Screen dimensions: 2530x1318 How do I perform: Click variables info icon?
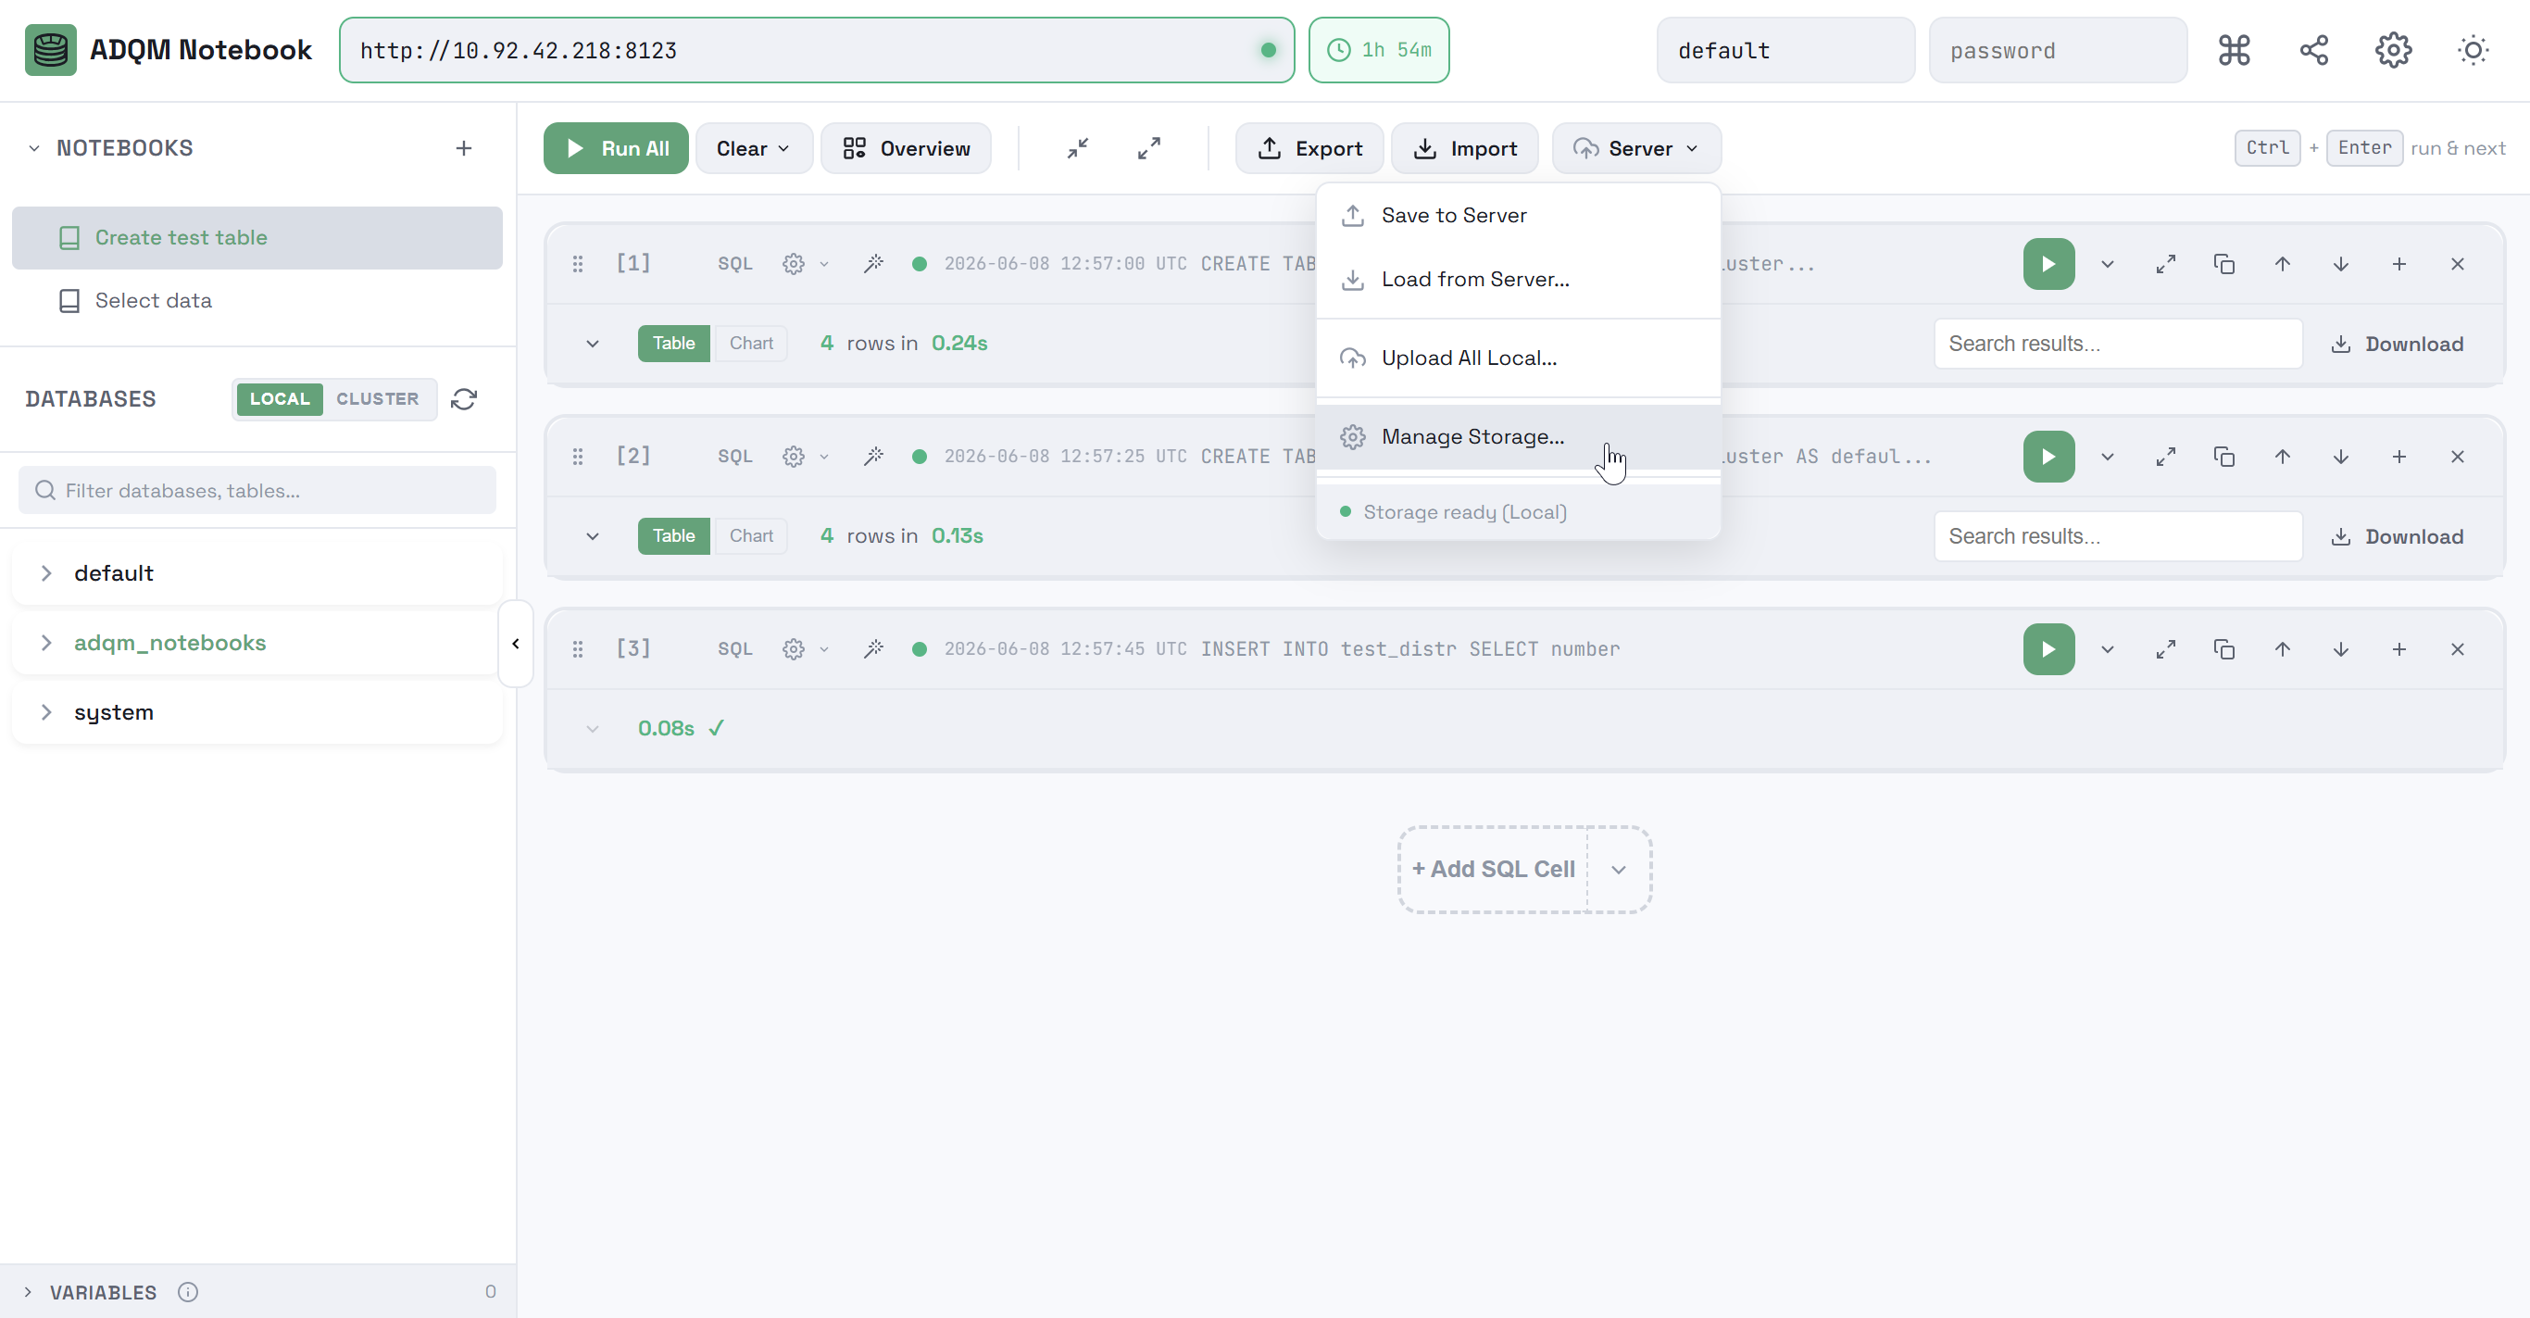pos(188,1291)
